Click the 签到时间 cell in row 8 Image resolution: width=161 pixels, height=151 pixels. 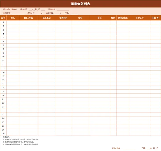coord(64,49)
